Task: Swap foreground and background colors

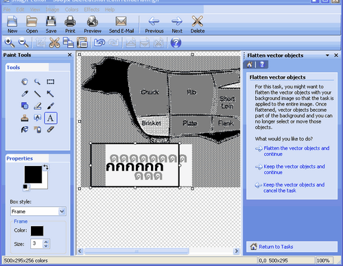Action: [46, 167]
